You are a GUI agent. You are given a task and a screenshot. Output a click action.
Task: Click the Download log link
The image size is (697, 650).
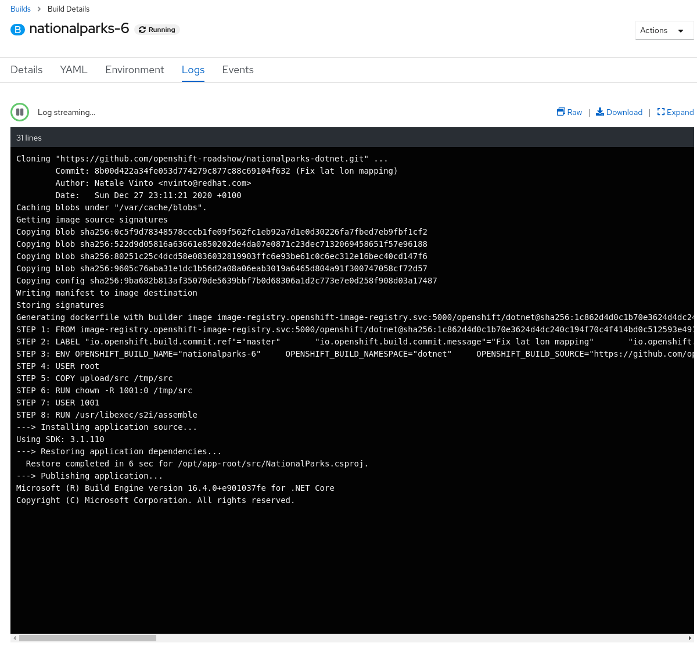pos(624,112)
